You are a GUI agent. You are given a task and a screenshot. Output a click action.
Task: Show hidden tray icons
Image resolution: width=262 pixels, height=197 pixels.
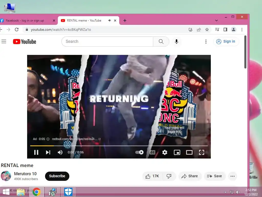pyautogui.click(x=225, y=192)
